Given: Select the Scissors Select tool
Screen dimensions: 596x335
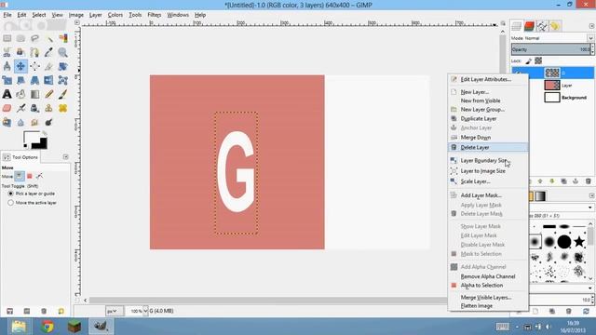Looking at the screenshot, I should point(7,52).
